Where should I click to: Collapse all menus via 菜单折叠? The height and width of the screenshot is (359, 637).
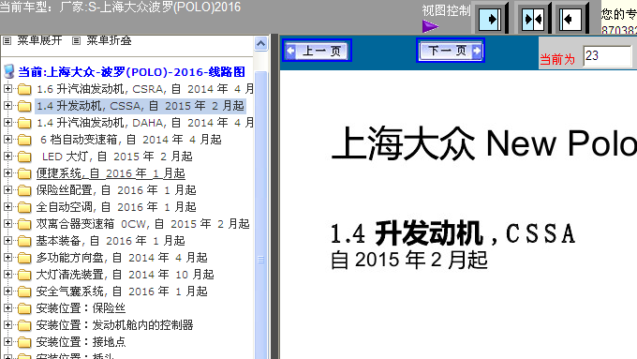point(109,40)
